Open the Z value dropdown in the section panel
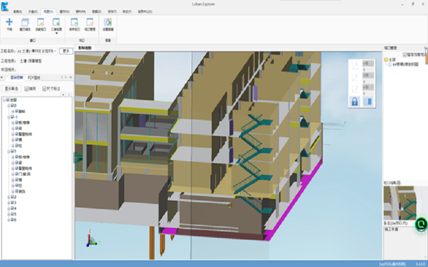Viewport: 428px width, 267px height. click(368, 87)
